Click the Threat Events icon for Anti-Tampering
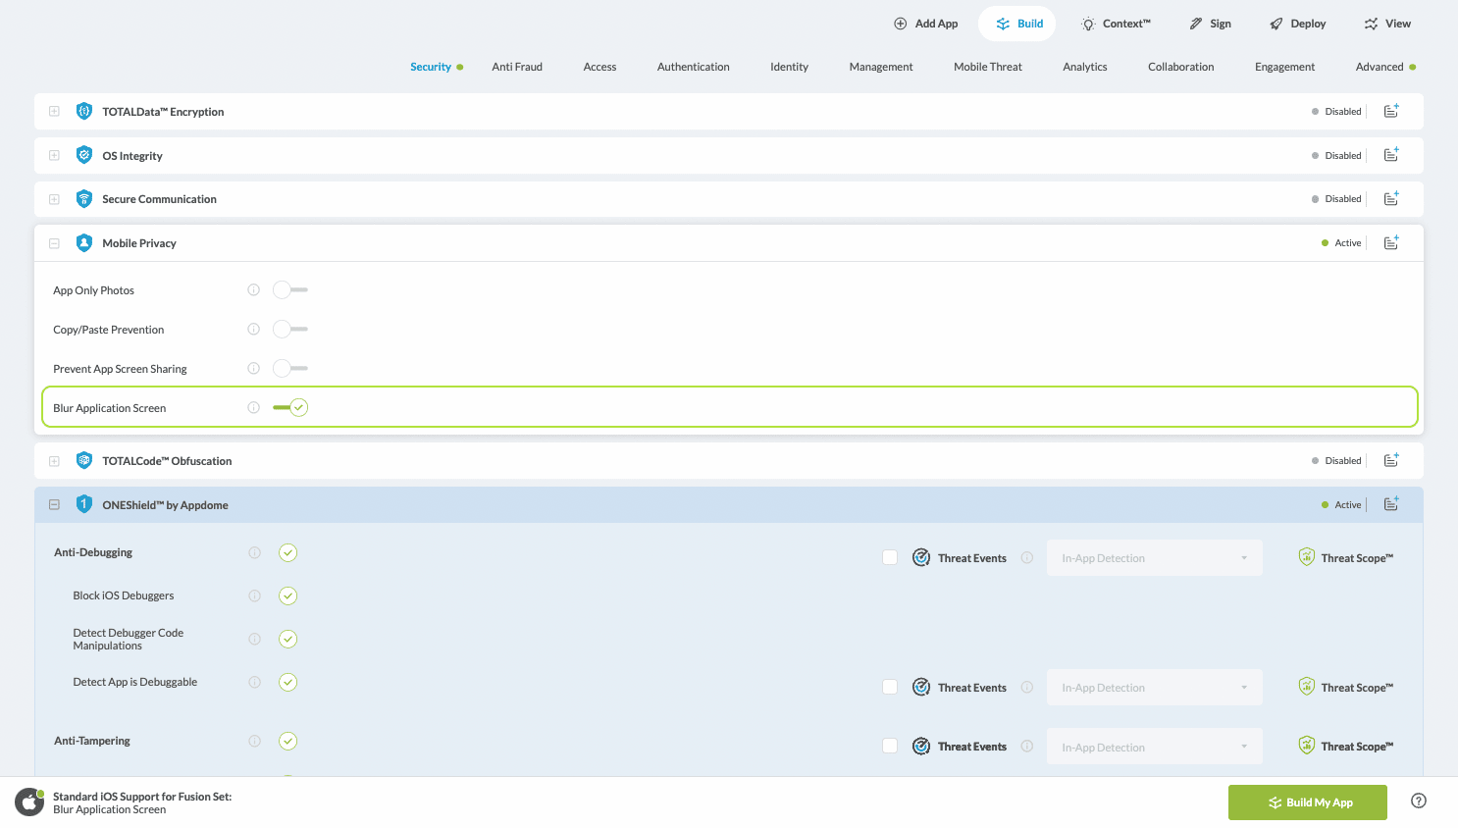 coord(921,747)
